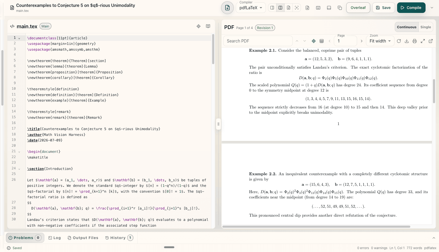Open the Output Files tab
This screenshot has width=439, height=252.
coord(83,238)
